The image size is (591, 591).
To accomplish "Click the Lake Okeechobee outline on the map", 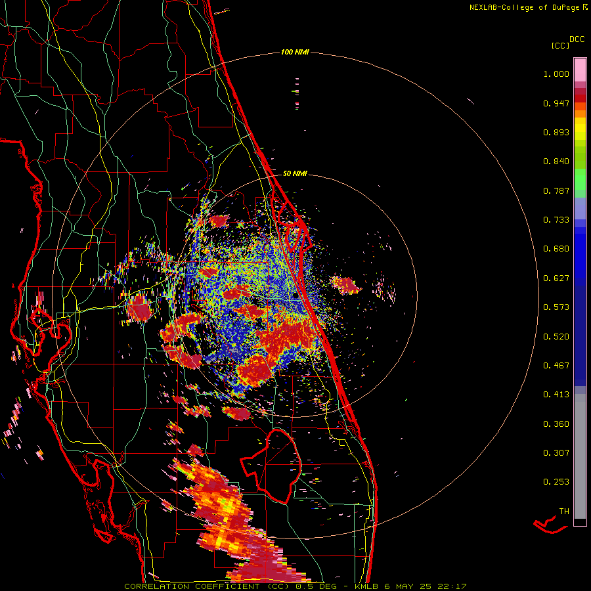I will [x=271, y=466].
